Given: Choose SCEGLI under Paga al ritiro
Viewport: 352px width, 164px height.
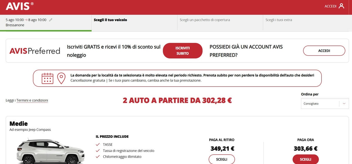Looking at the screenshot, I should point(222,159).
